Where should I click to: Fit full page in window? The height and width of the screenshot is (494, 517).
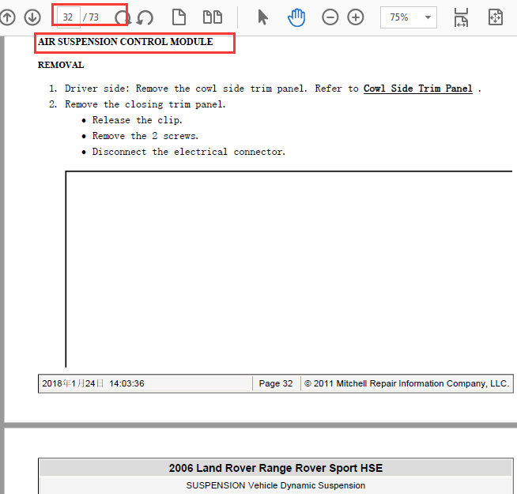(x=495, y=17)
